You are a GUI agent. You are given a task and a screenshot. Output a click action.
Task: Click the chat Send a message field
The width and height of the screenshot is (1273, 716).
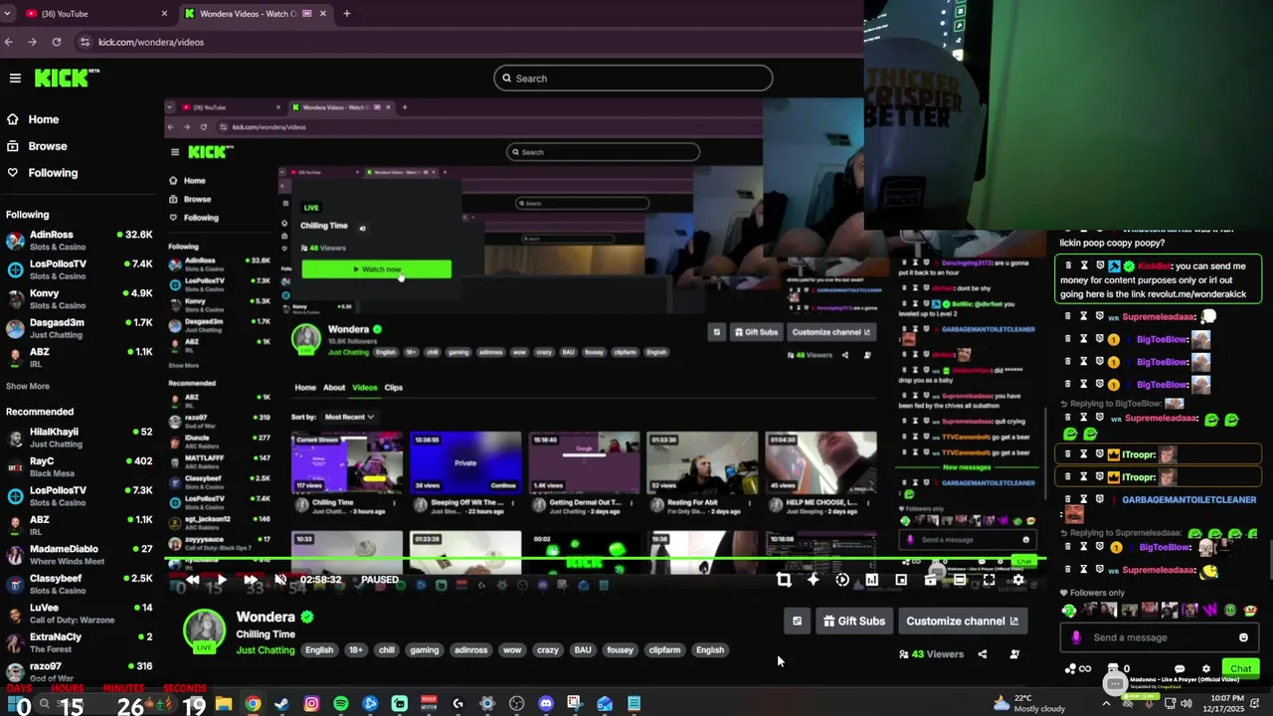coord(1159,637)
